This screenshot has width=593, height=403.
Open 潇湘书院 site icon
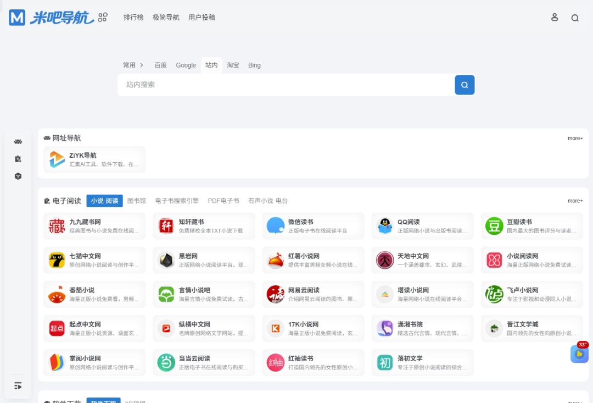(x=385, y=328)
